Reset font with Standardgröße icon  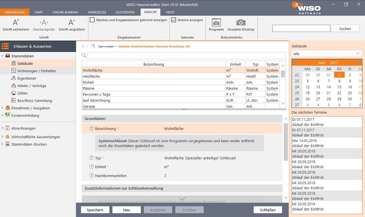point(44,22)
